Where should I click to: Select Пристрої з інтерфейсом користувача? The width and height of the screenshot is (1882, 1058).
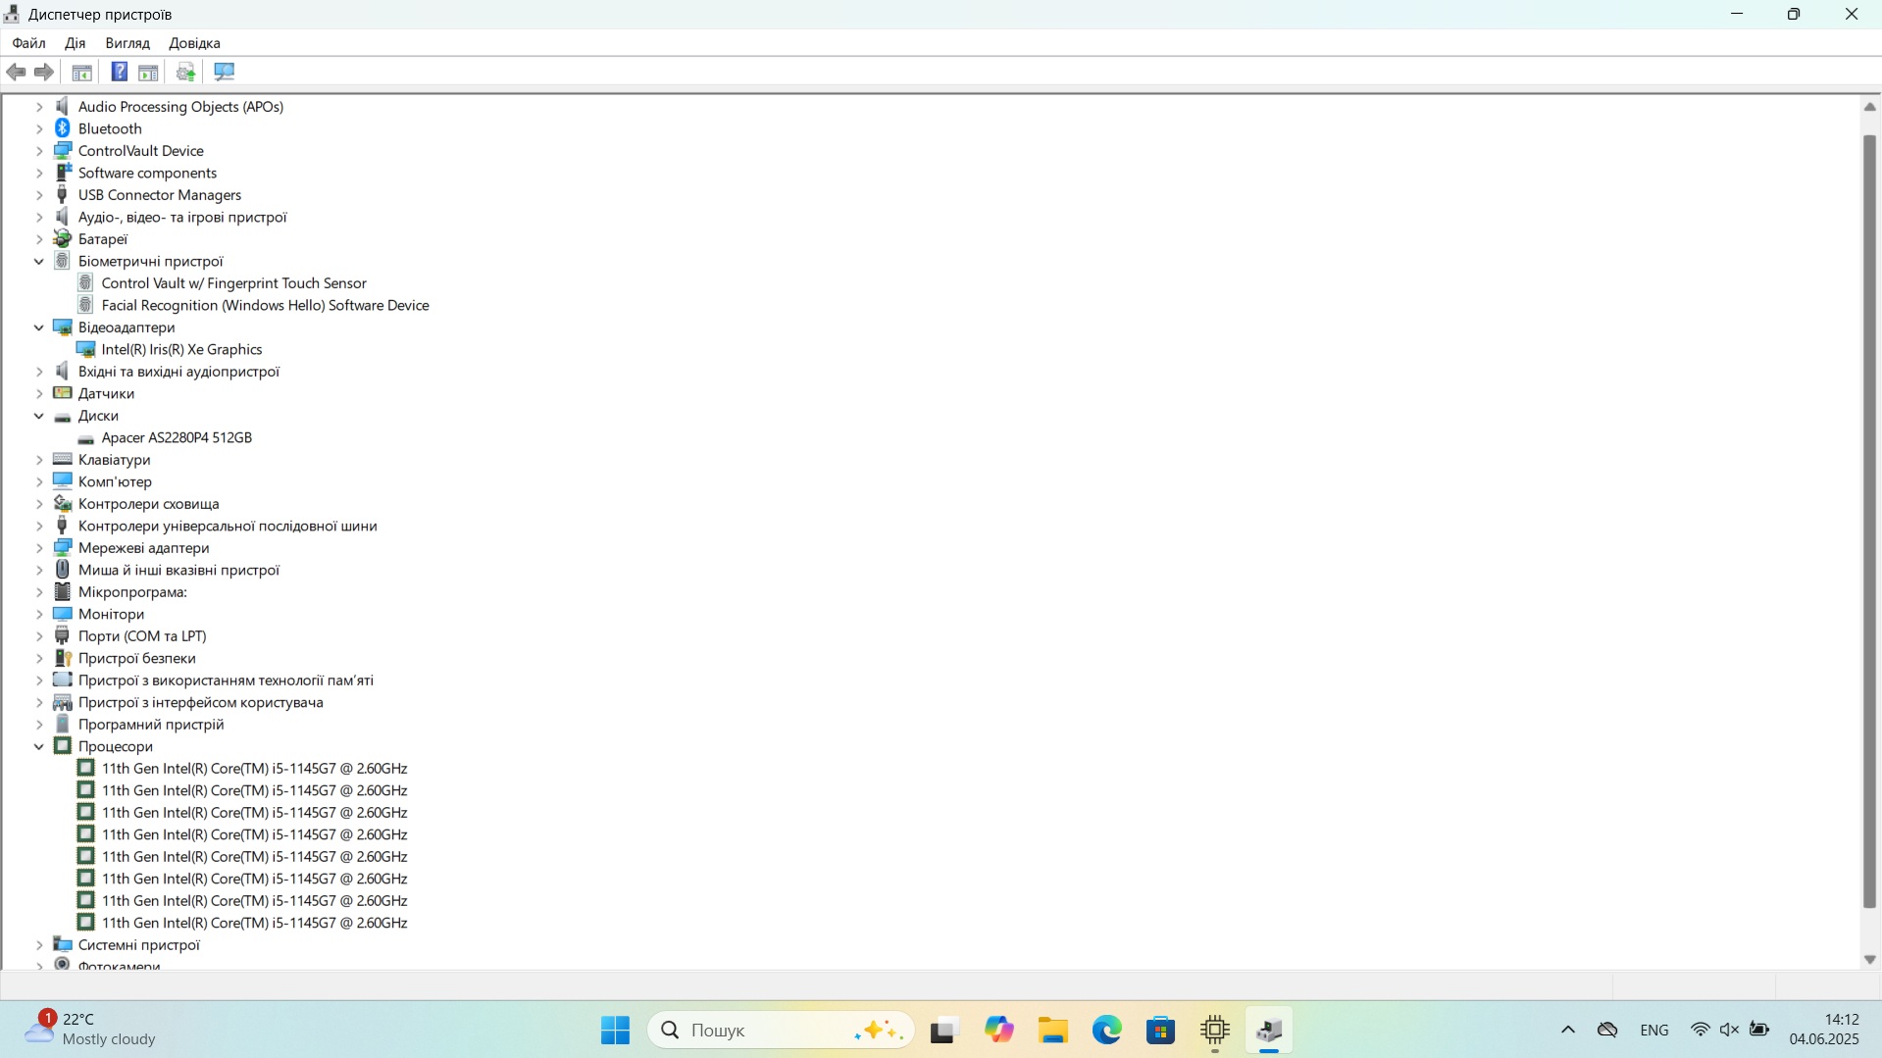coord(200,702)
